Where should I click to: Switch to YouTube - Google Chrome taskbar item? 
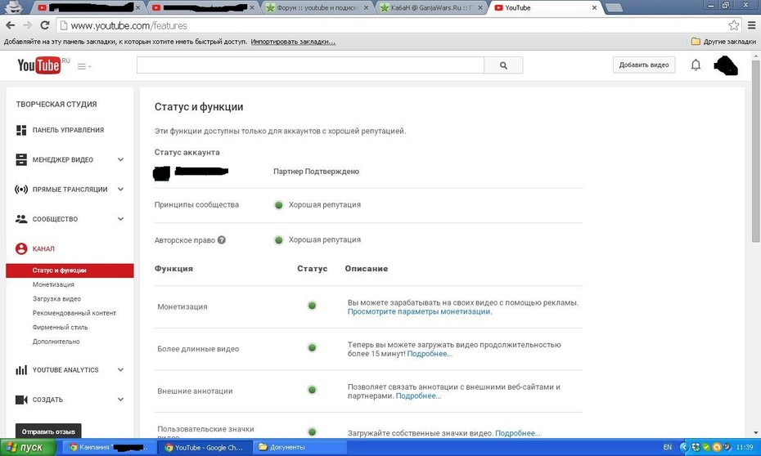point(205,447)
